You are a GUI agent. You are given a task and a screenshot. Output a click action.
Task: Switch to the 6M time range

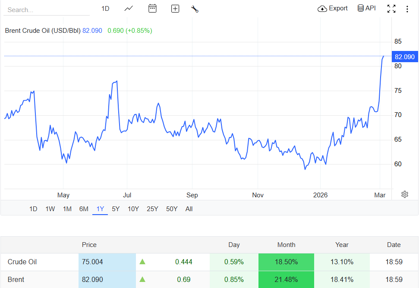[x=84, y=209]
